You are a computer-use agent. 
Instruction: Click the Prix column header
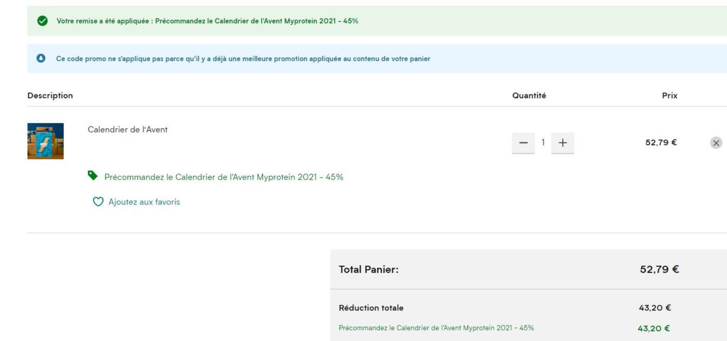pyautogui.click(x=670, y=96)
